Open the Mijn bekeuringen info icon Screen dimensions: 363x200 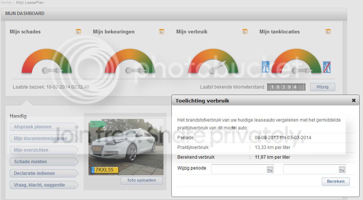[x=162, y=32]
